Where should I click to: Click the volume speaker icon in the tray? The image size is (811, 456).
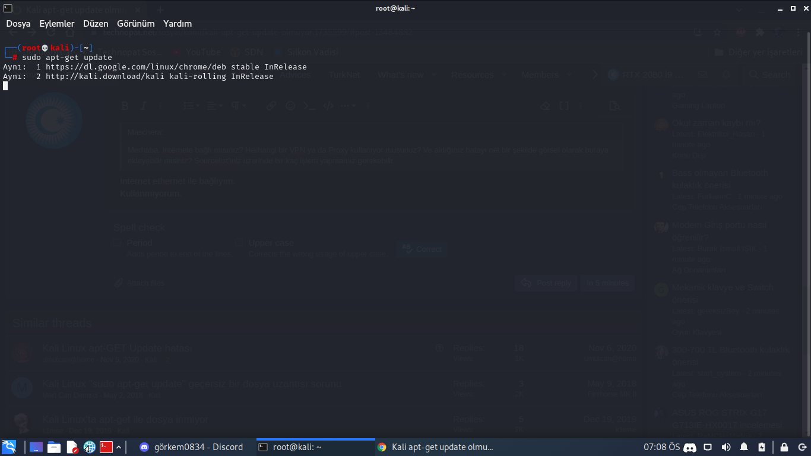[726, 447]
